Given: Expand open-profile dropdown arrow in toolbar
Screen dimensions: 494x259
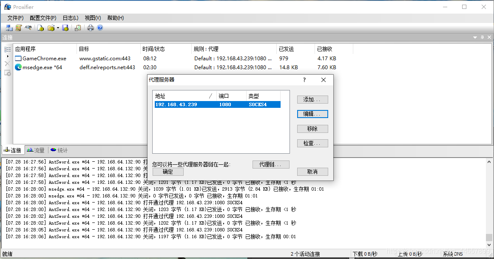Looking at the screenshot, I should (58, 28).
